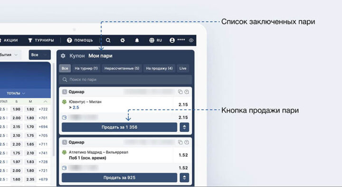Copy the Атлетико Мадрид – Вильярреал bet
The image size is (342, 187).
(x=180, y=142)
